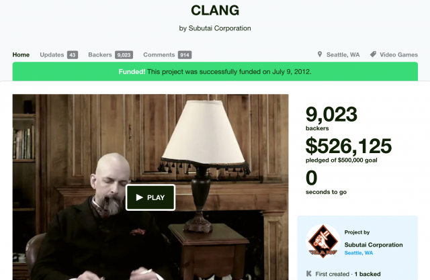Open the Seattle, WA location link in header
Viewport: 430px width, 280px height.
(x=343, y=55)
